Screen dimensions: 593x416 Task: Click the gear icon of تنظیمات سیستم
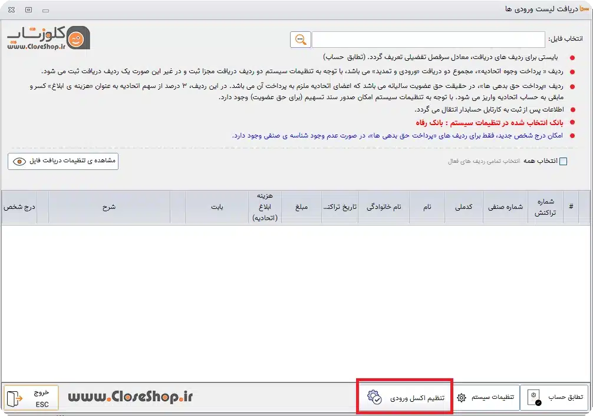(462, 398)
